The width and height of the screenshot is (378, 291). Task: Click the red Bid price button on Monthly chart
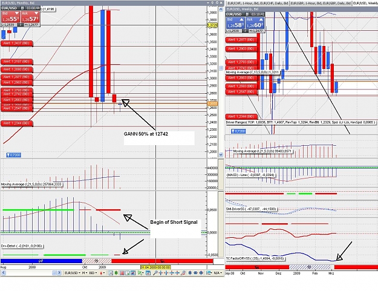(10, 17)
